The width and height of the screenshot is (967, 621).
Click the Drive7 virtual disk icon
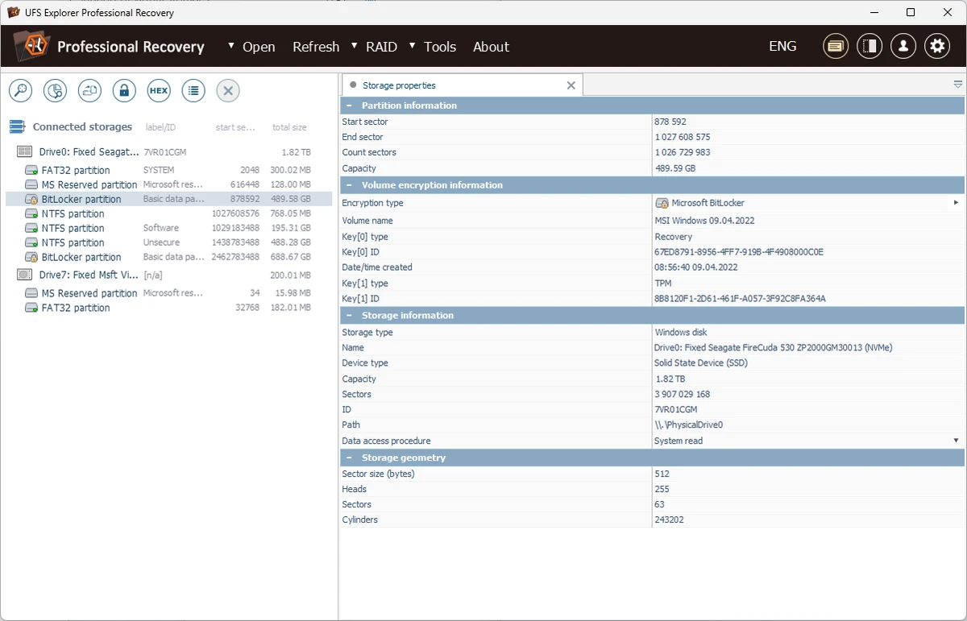25,275
